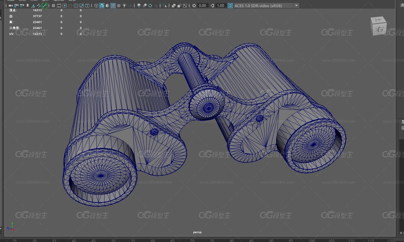Toggle Multisample Anti-aliasing icon
Screen dimensions: 404x242
[150, 6]
